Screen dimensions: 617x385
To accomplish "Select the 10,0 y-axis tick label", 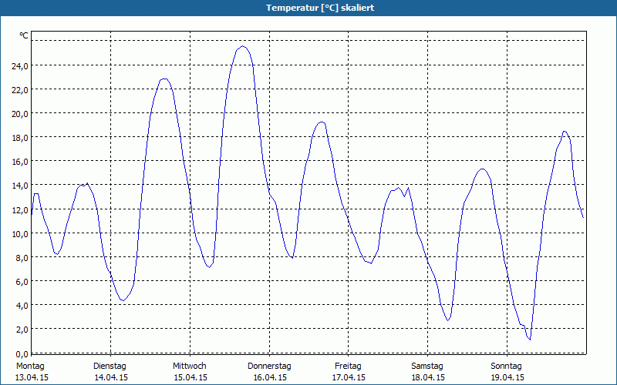I will point(19,233).
